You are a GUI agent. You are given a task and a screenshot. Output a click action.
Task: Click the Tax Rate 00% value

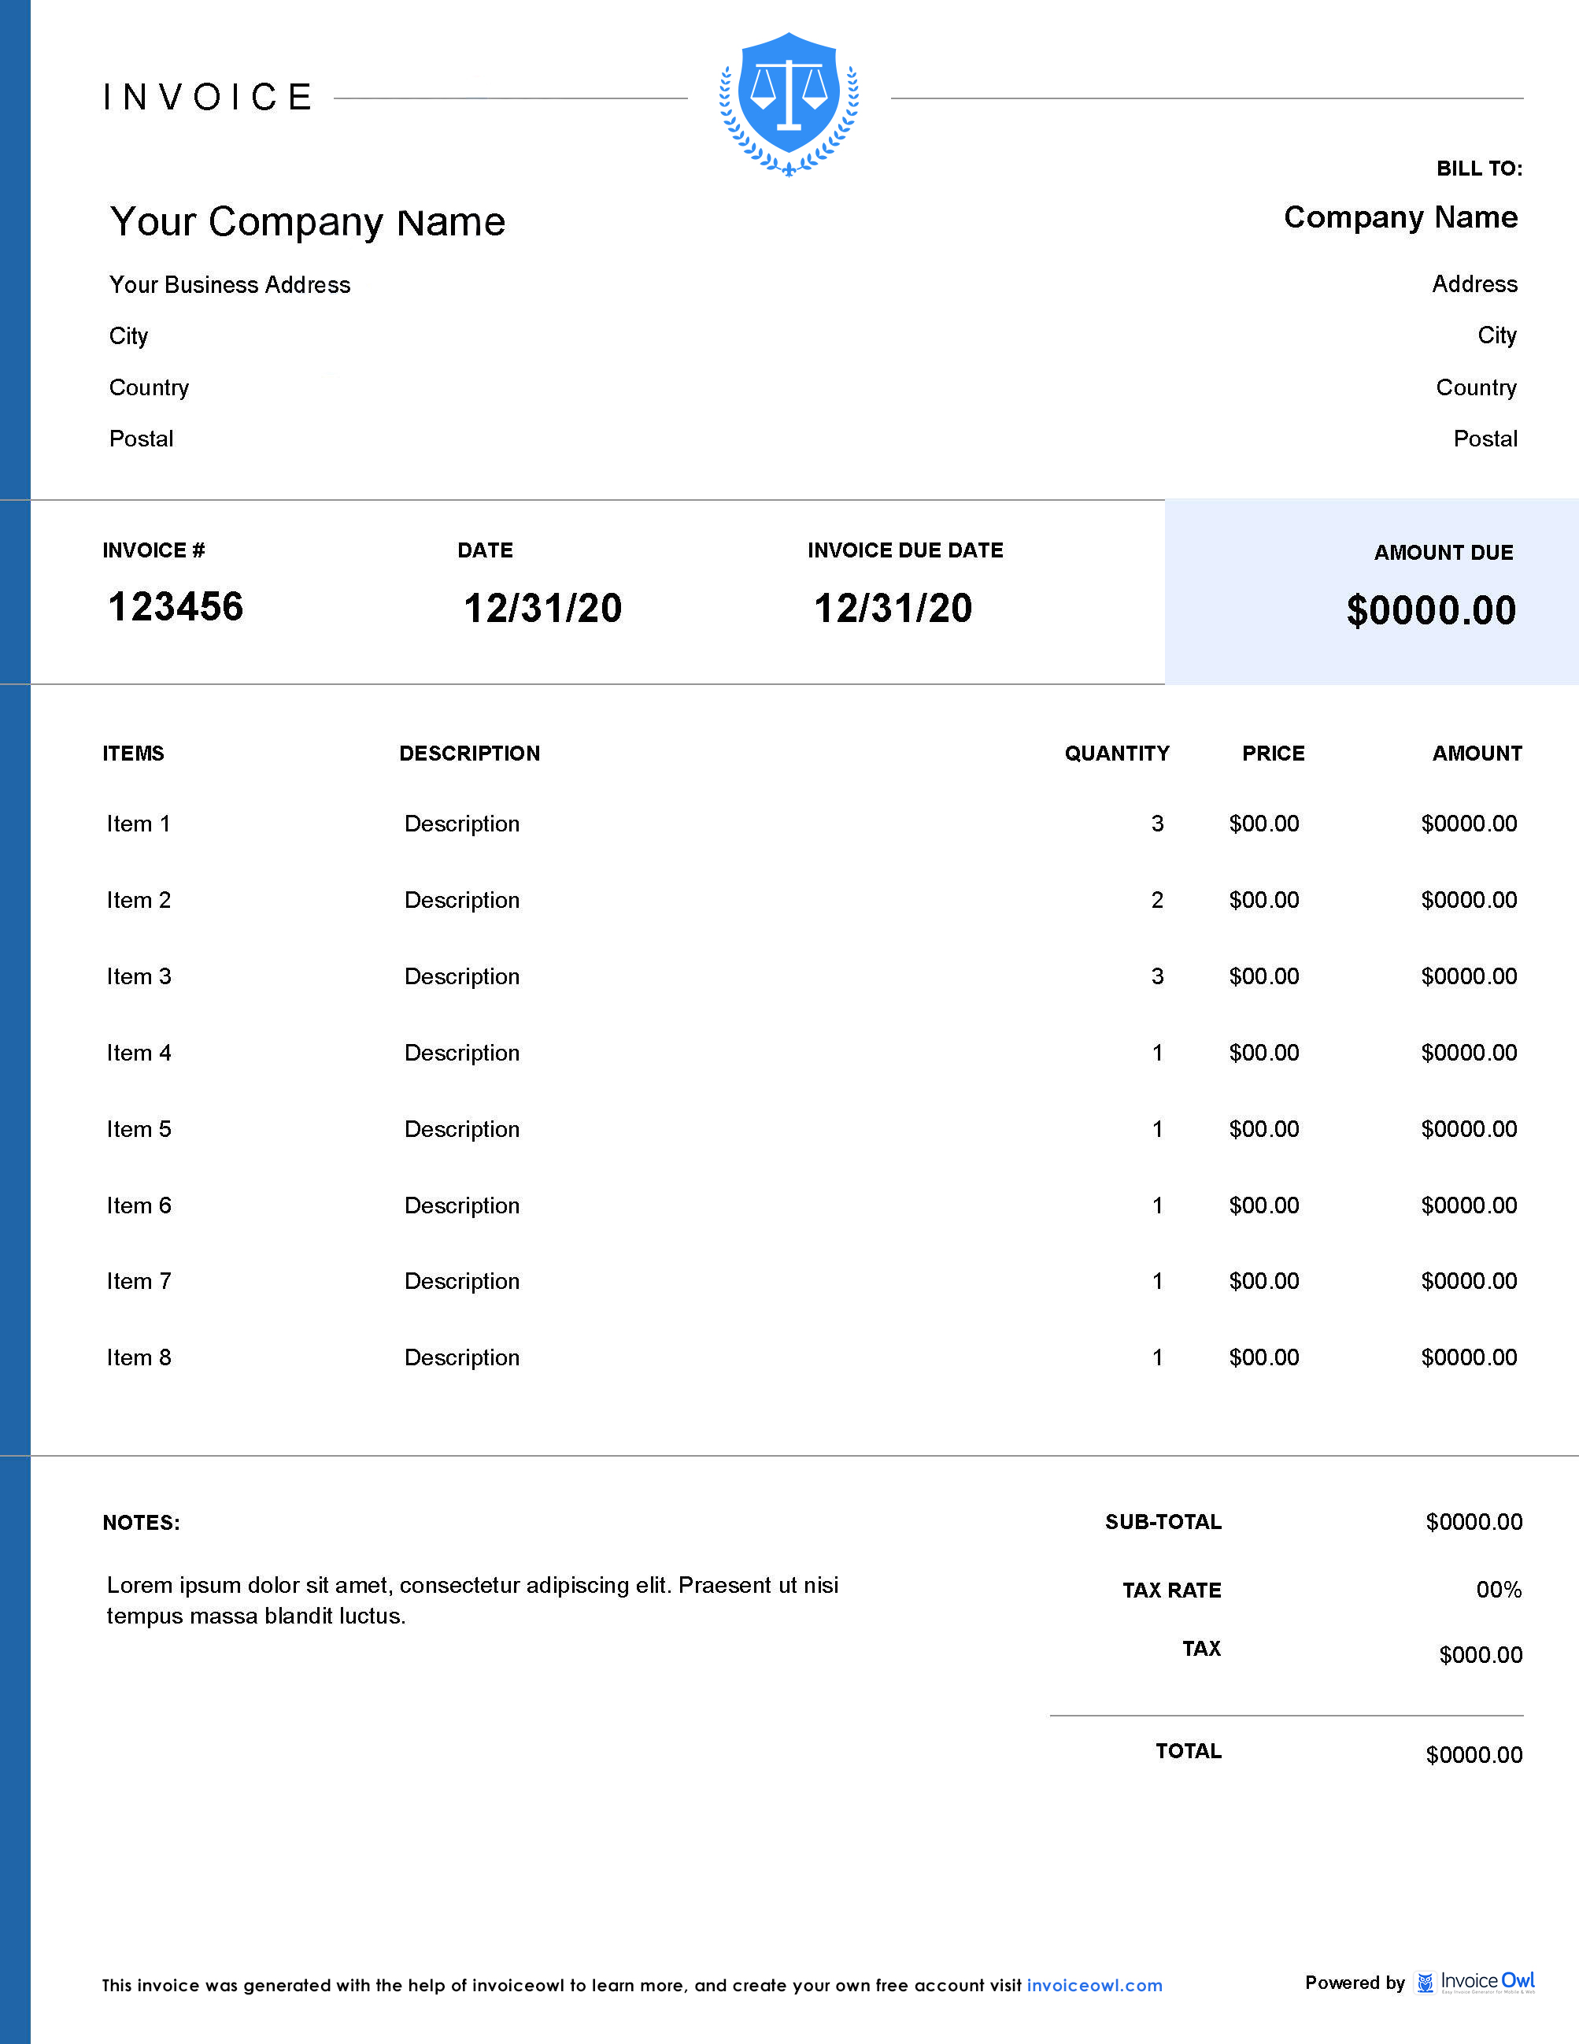click(1498, 1589)
